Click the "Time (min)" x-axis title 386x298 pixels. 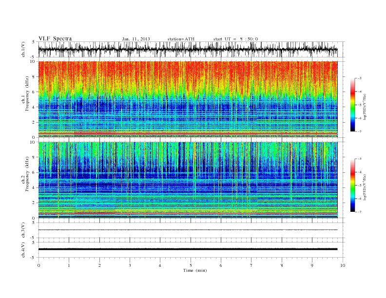pos(195,270)
